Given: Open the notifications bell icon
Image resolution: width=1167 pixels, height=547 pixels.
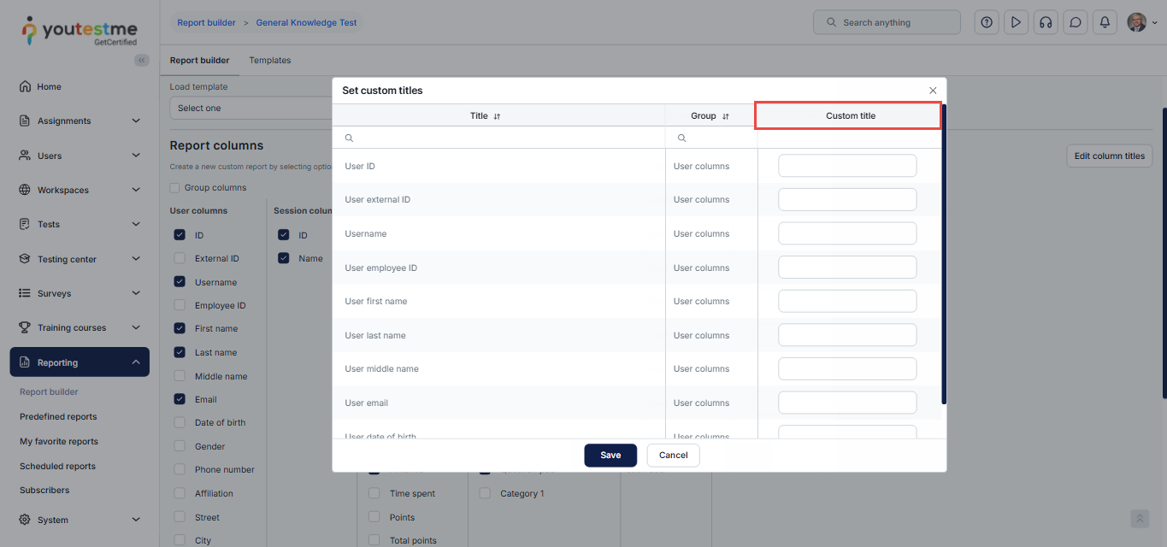Looking at the screenshot, I should (1105, 23).
